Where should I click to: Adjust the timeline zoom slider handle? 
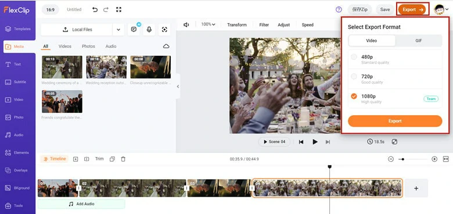[402, 159]
